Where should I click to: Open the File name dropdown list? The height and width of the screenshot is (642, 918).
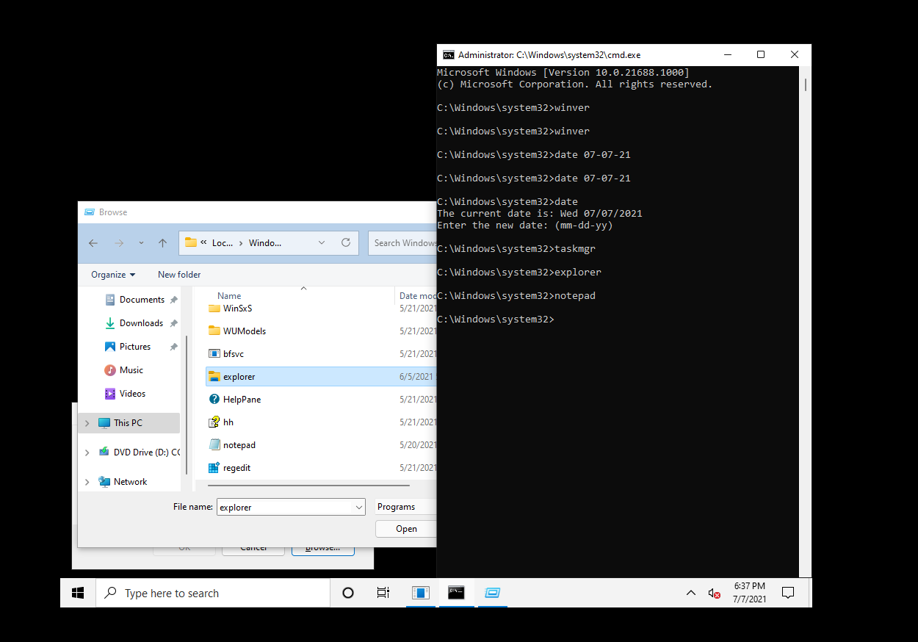click(x=359, y=507)
